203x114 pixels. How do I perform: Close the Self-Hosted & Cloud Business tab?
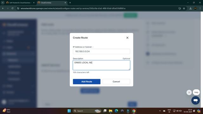tap(34, 3)
